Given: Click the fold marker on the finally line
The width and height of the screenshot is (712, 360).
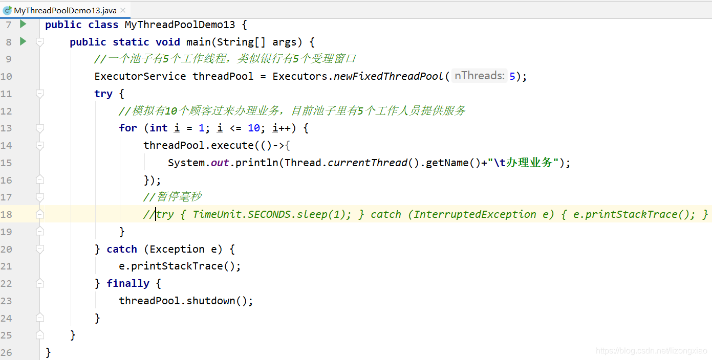Looking at the screenshot, I should 40,283.
